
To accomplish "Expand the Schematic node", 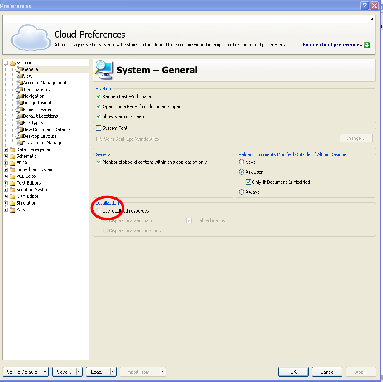I will point(5,156).
